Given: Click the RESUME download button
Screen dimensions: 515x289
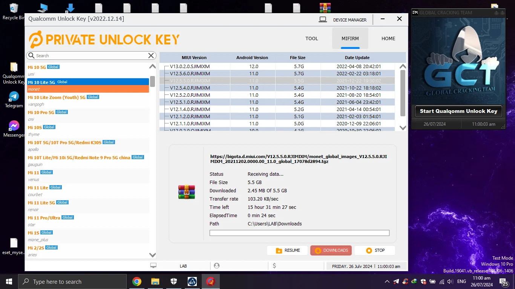Looking at the screenshot, I should pyautogui.click(x=288, y=250).
